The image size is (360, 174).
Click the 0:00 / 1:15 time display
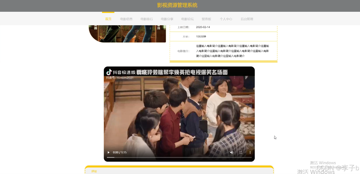pyautogui.click(x=120, y=152)
